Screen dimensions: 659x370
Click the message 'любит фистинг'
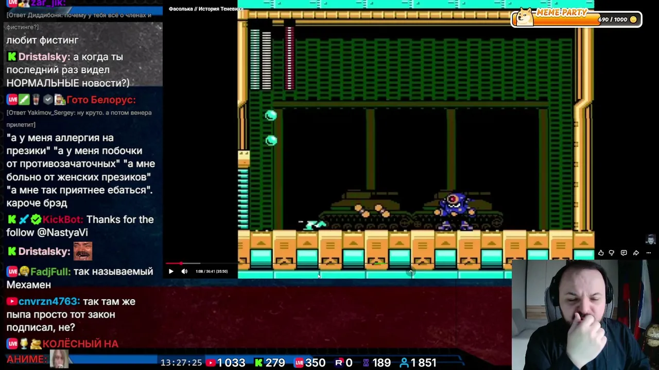point(42,40)
